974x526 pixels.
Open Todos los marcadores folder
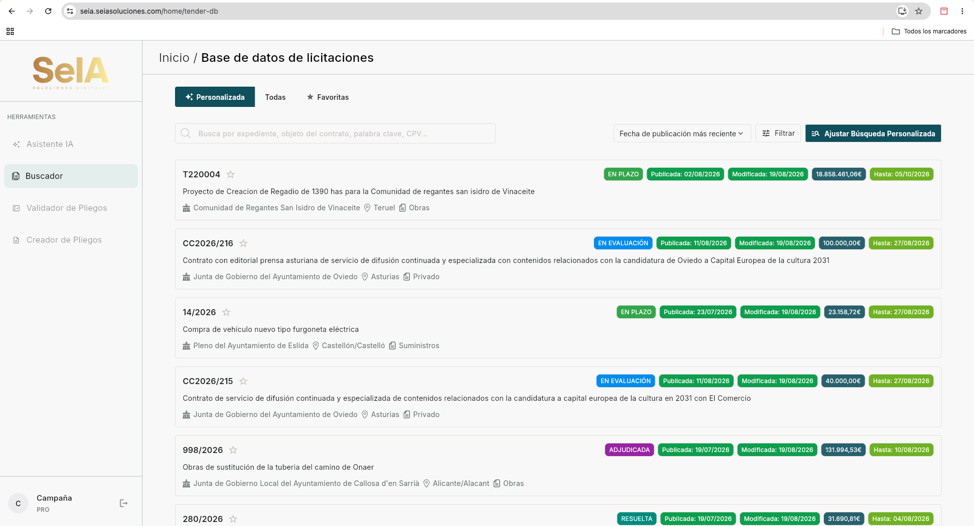929,31
